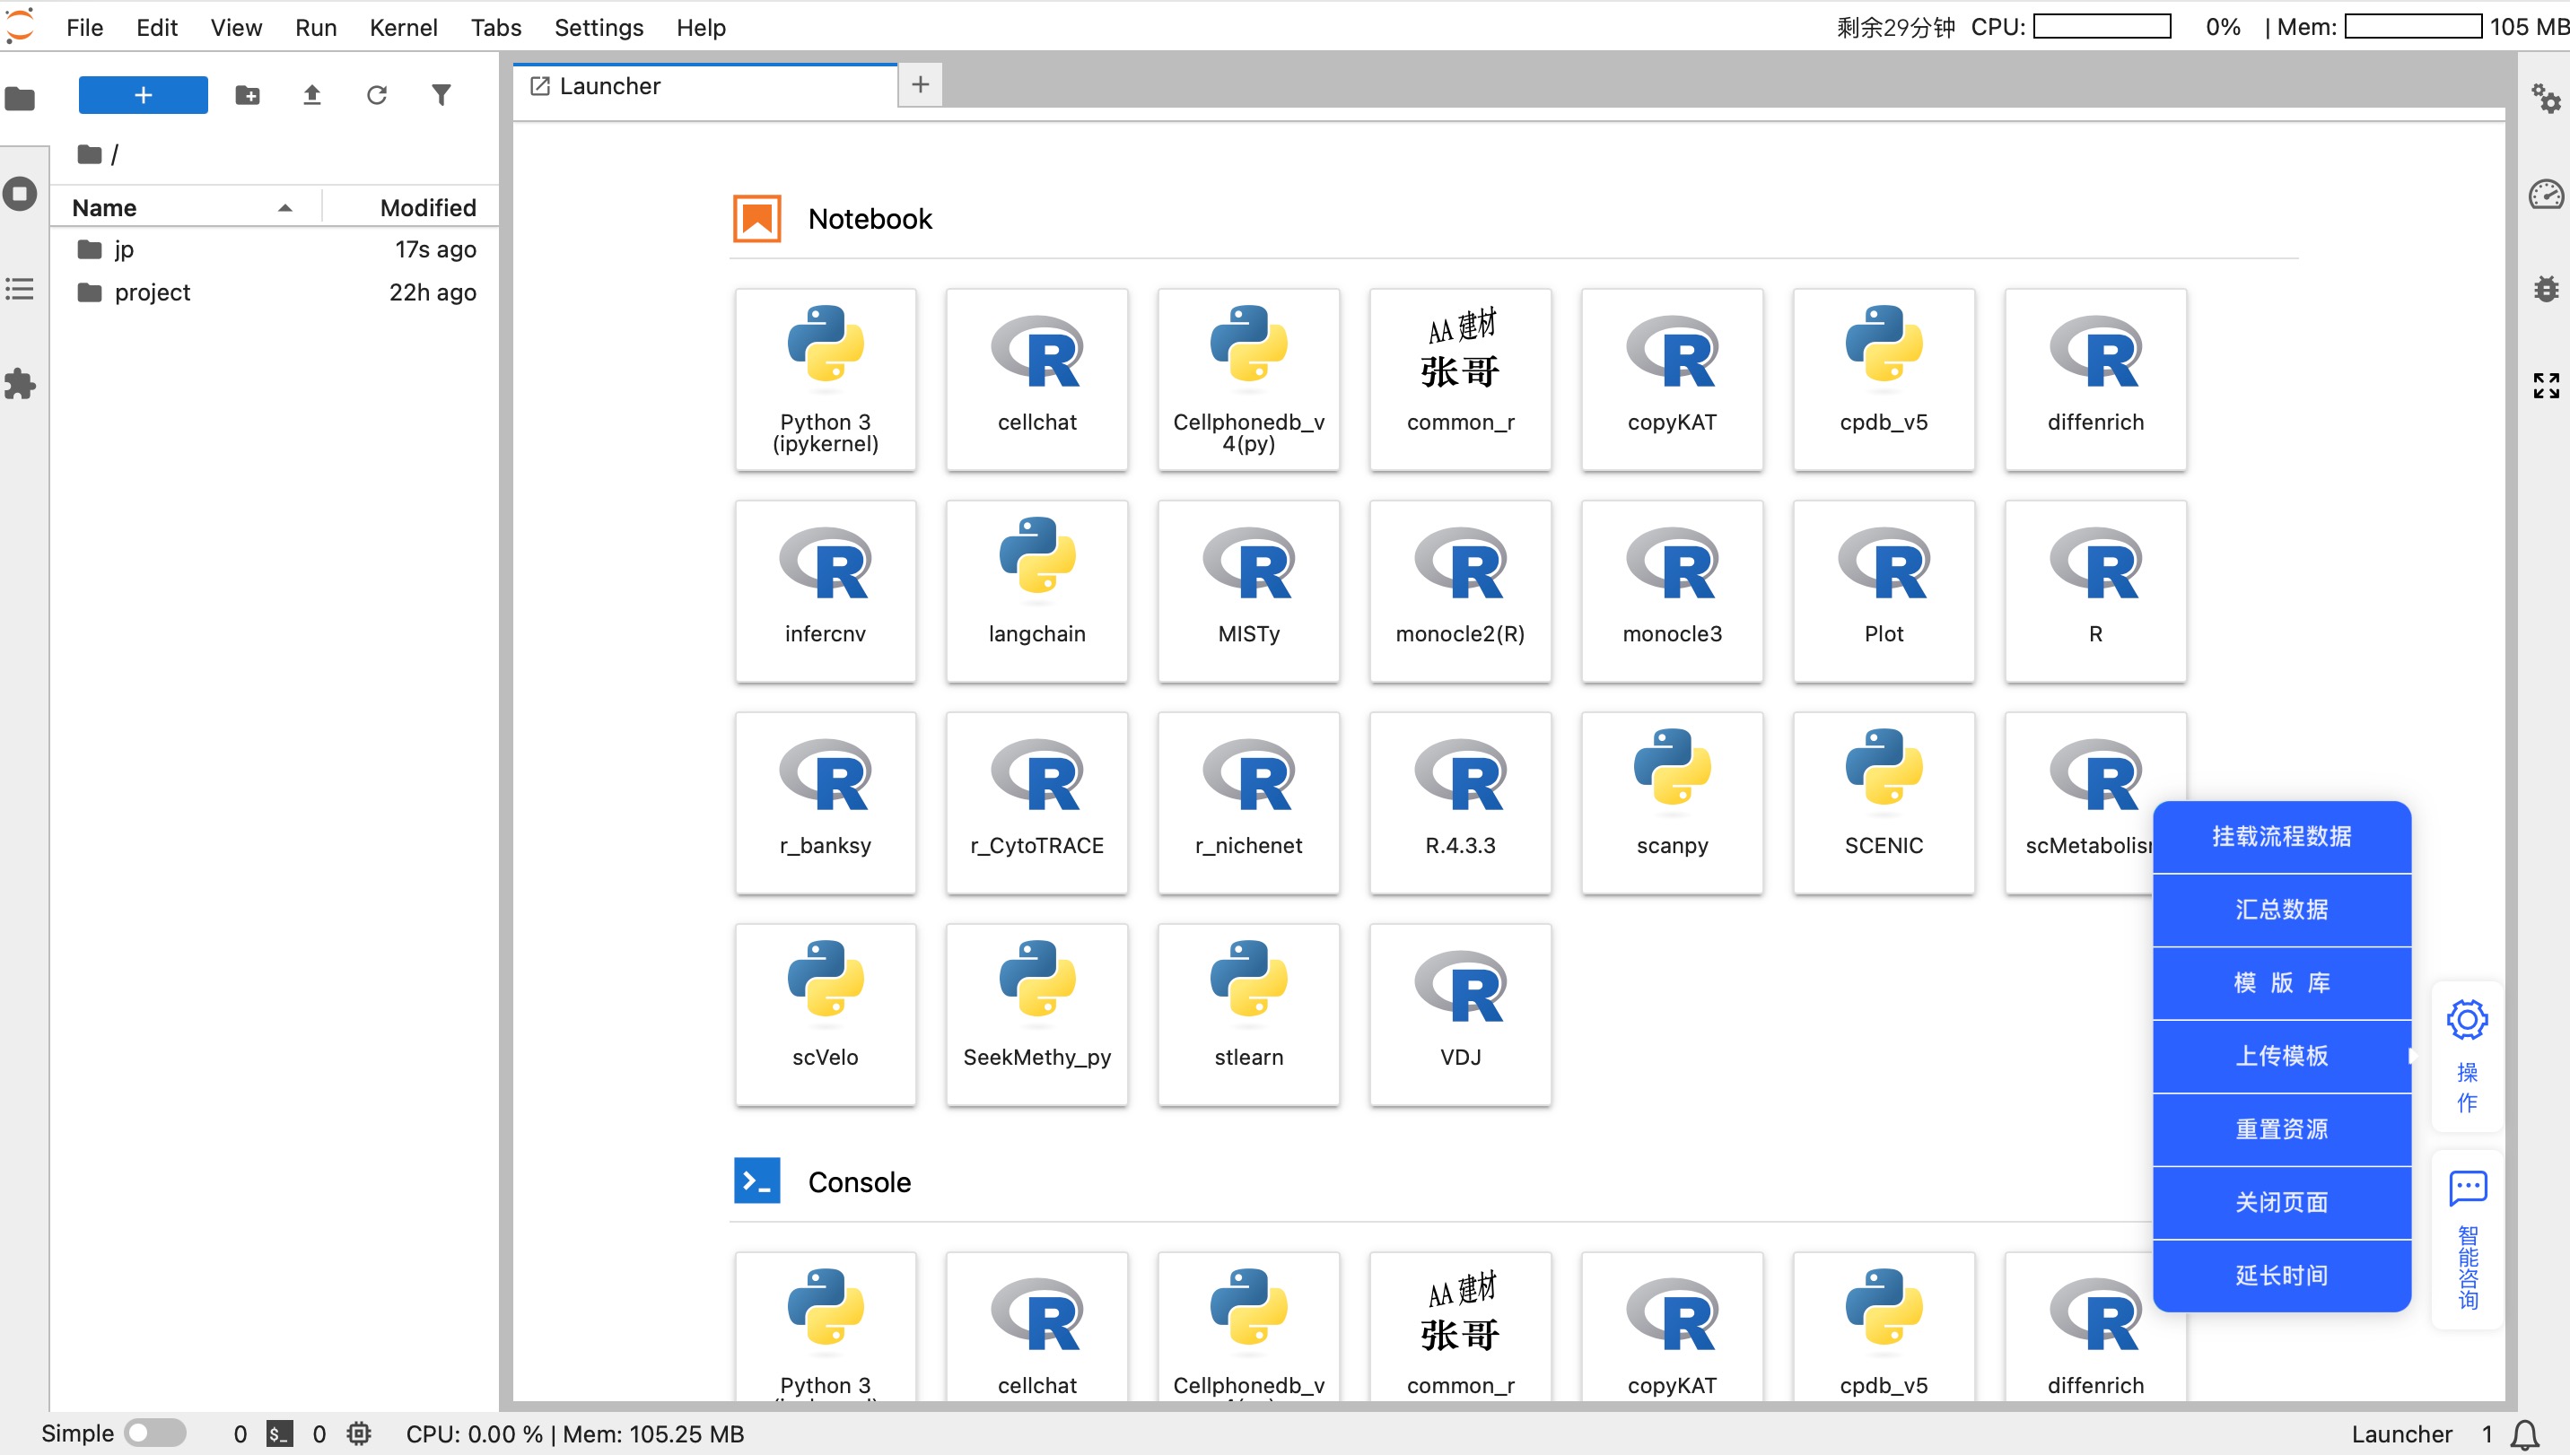
Task: Toggle the Simple interface mode switch
Action: (154, 1433)
